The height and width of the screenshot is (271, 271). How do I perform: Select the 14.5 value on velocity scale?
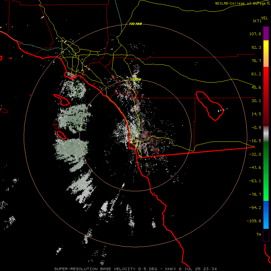coord(256,114)
